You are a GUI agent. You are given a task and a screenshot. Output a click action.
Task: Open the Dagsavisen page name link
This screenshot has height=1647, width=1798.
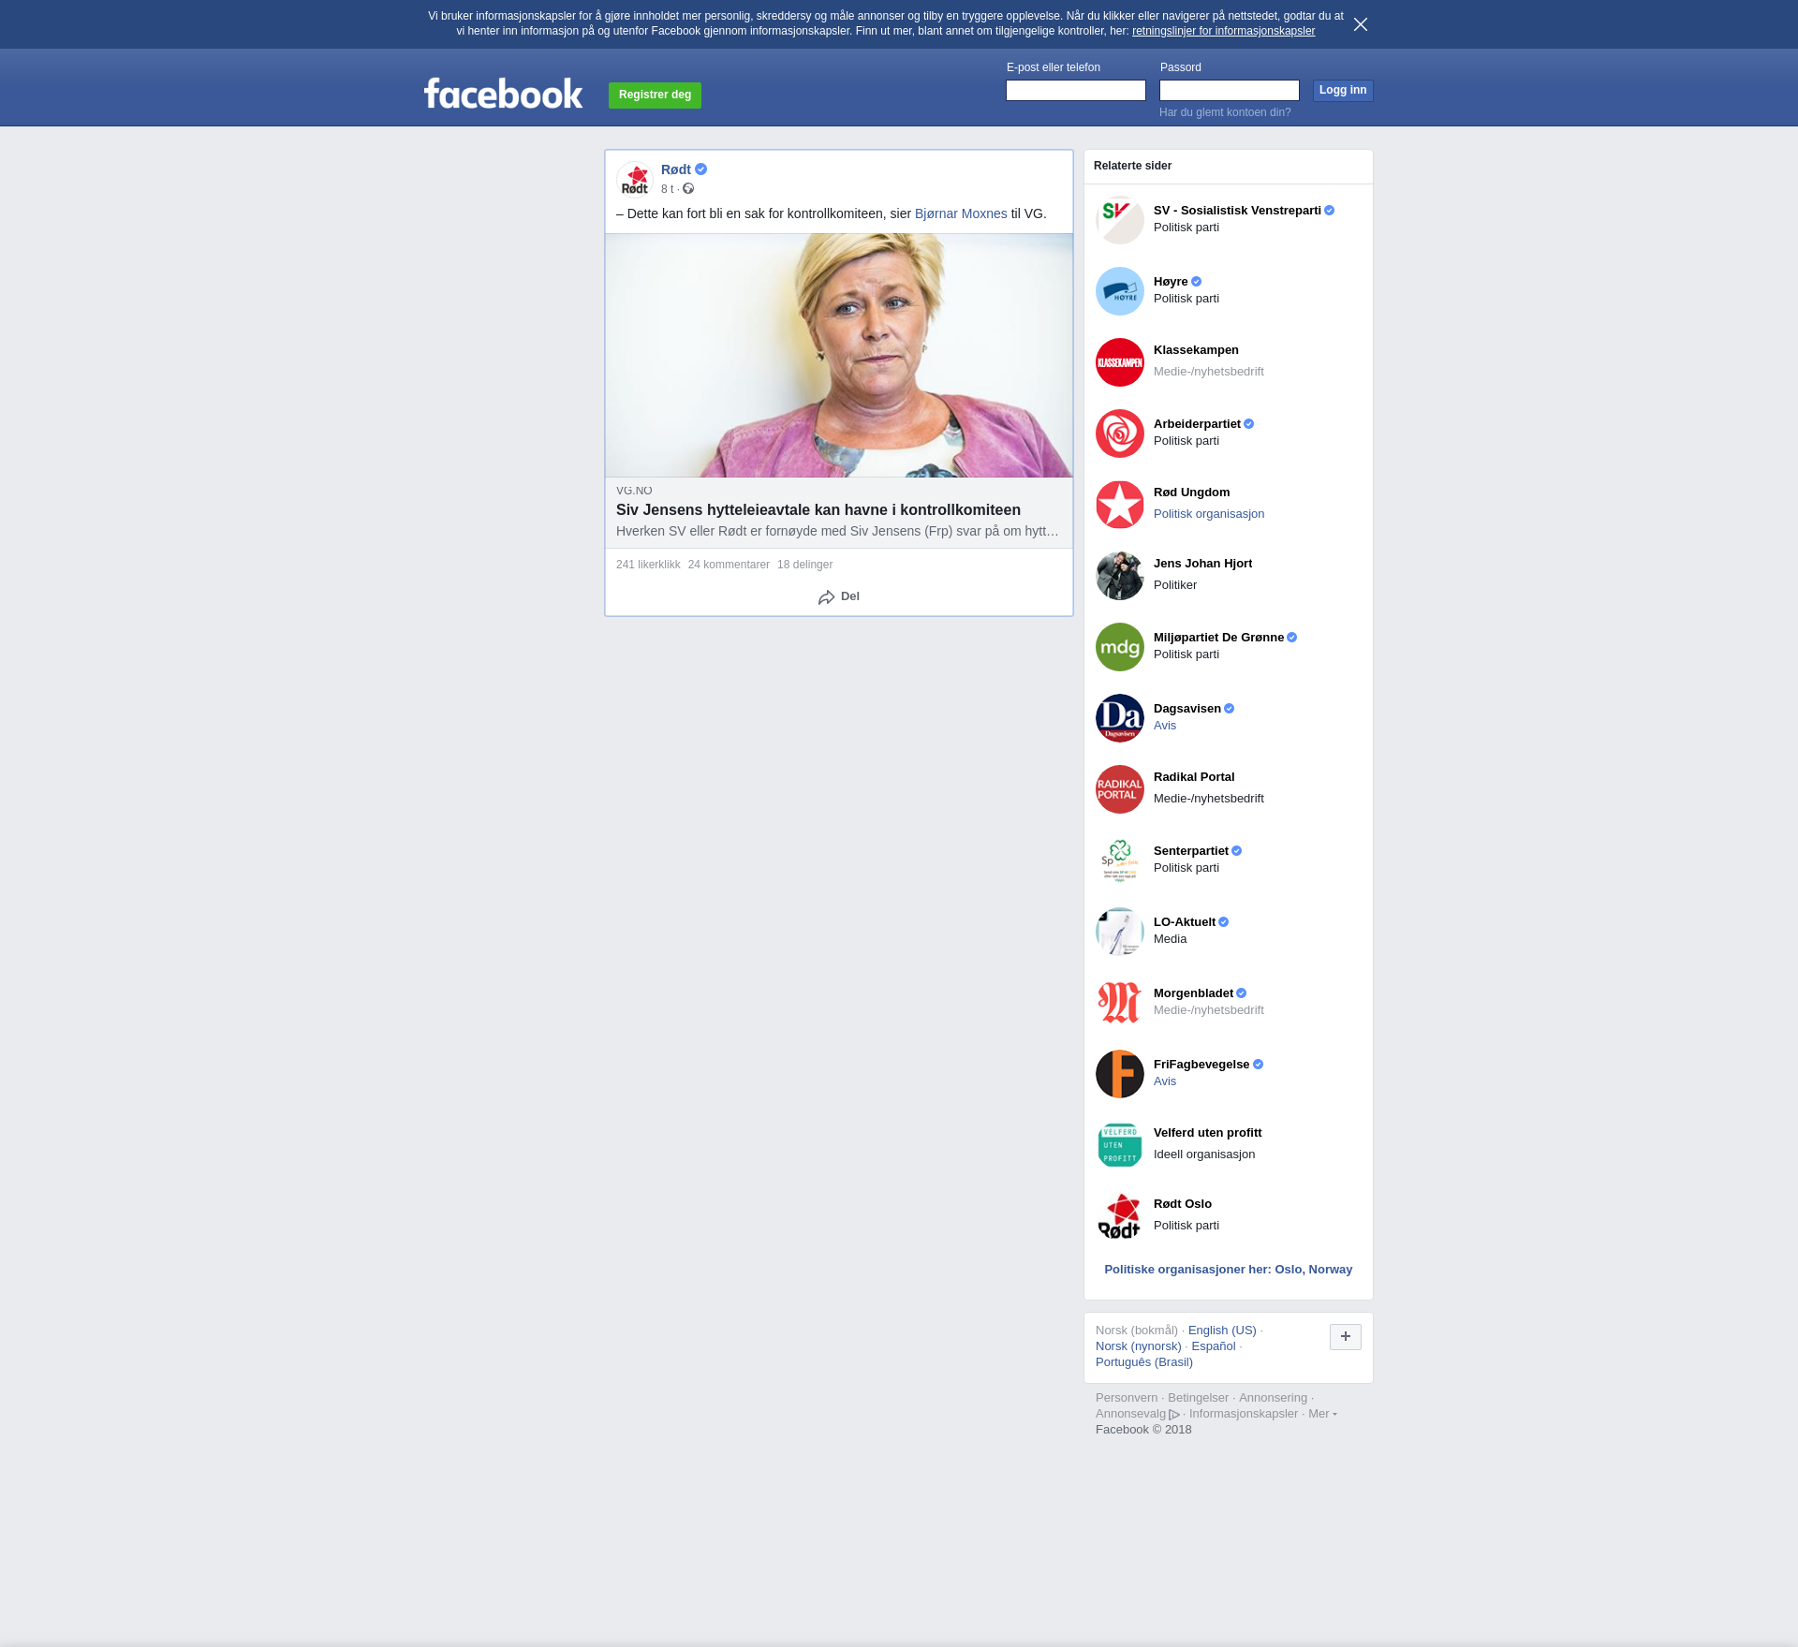1187,709
